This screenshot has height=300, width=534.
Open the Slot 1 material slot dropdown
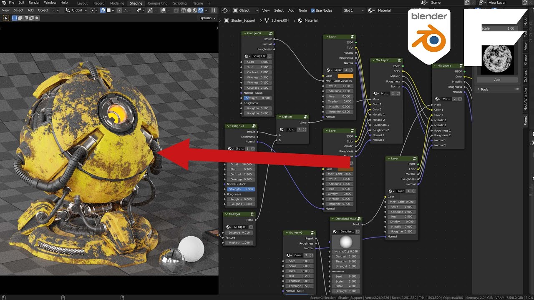(354, 10)
